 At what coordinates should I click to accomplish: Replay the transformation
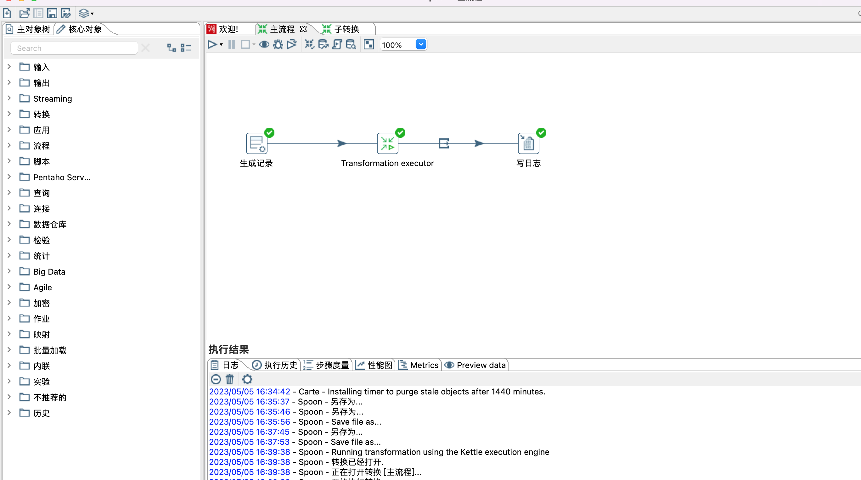292,44
